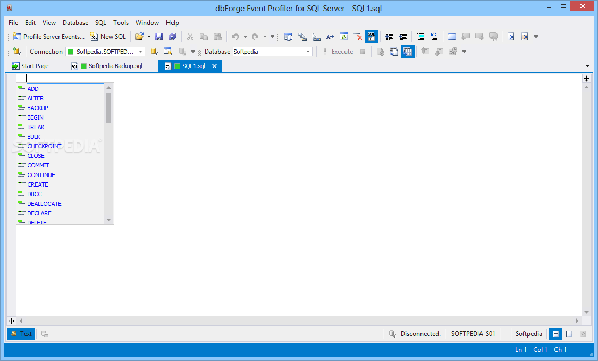Toggle horizontal split layout button in status bar
The width and height of the screenshot is (598, 361).
point(555,334)
